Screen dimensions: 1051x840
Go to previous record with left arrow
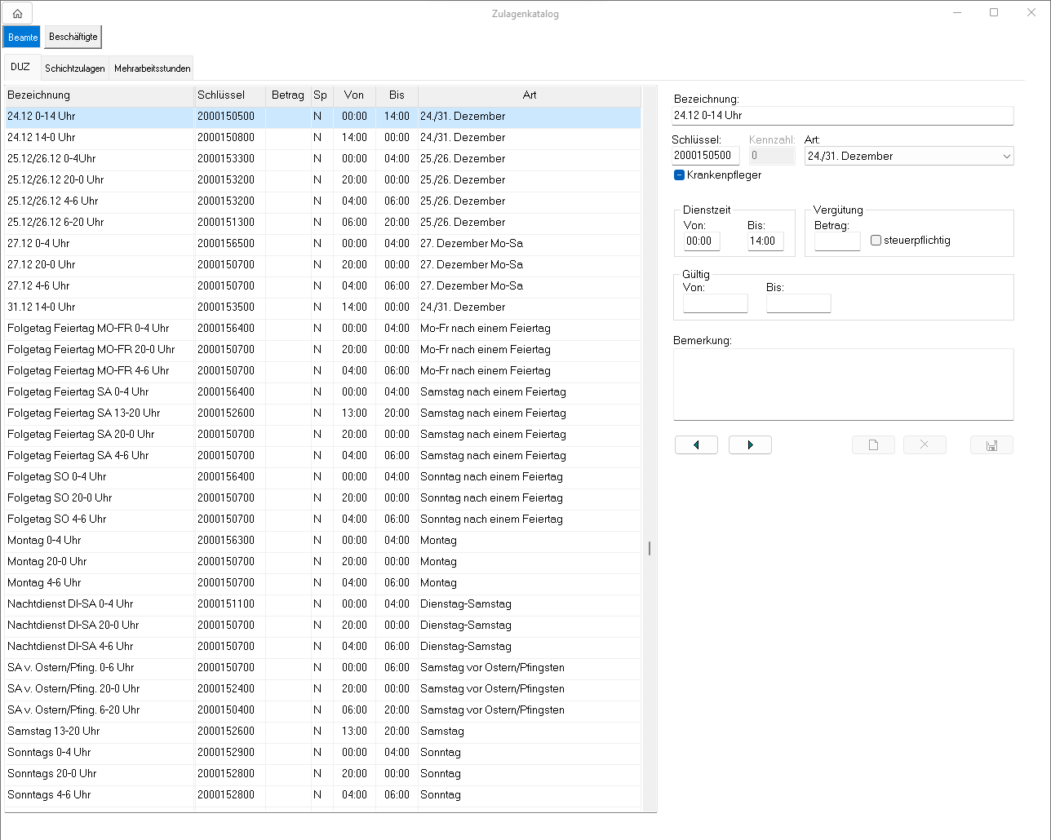pos(696,444)
